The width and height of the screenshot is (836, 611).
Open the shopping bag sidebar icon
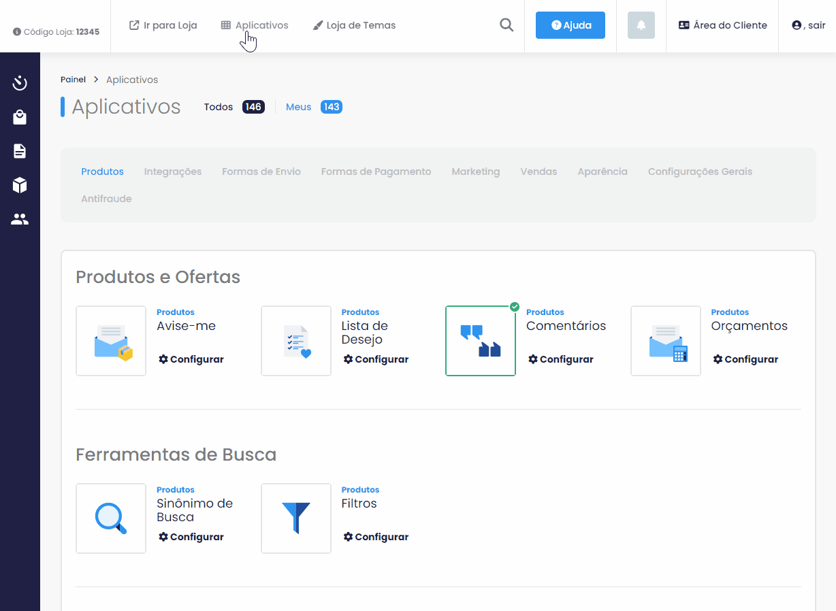[20, 117]
